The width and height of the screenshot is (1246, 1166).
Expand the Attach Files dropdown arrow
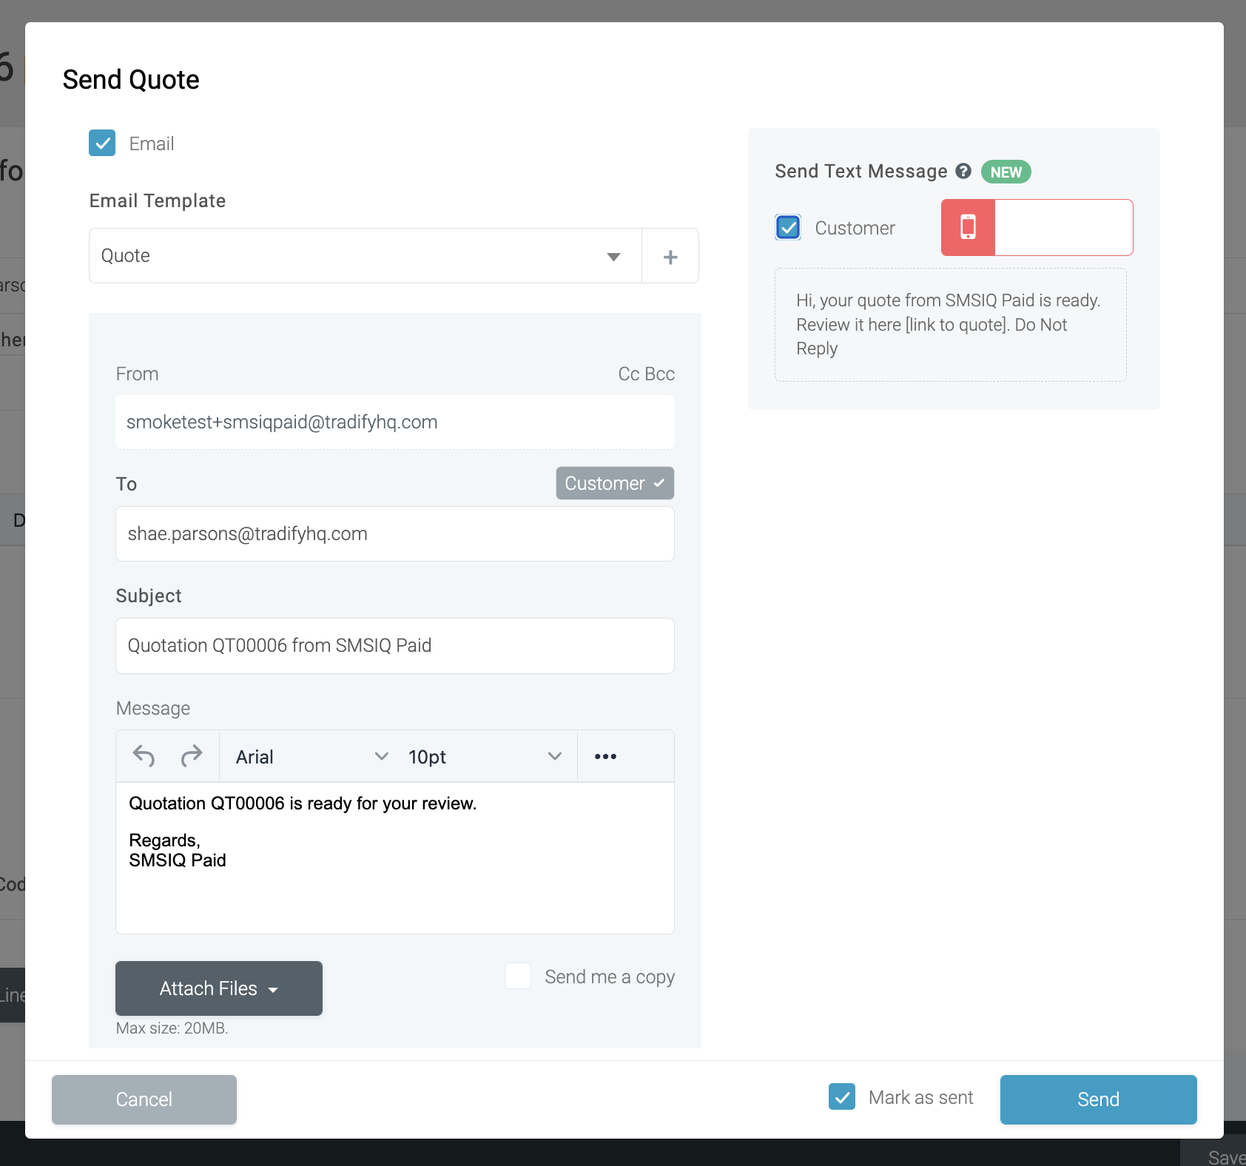tap(273, 988)
